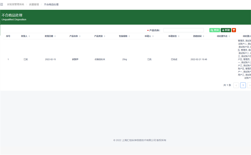Click the 产品名称 search input field

pyautogui.click(x=184, y=30)
